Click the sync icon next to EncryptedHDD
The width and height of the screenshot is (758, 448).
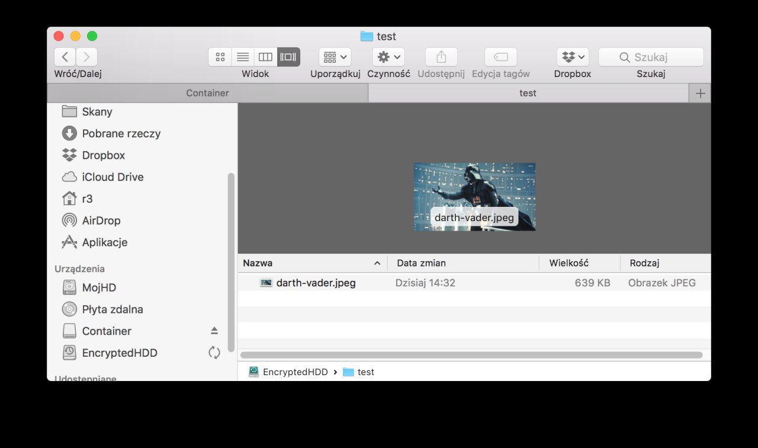click(x=214, y=353)
